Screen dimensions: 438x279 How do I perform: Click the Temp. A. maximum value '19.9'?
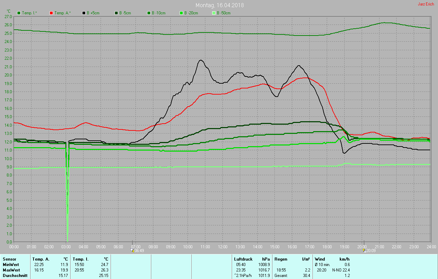point(64,270)
